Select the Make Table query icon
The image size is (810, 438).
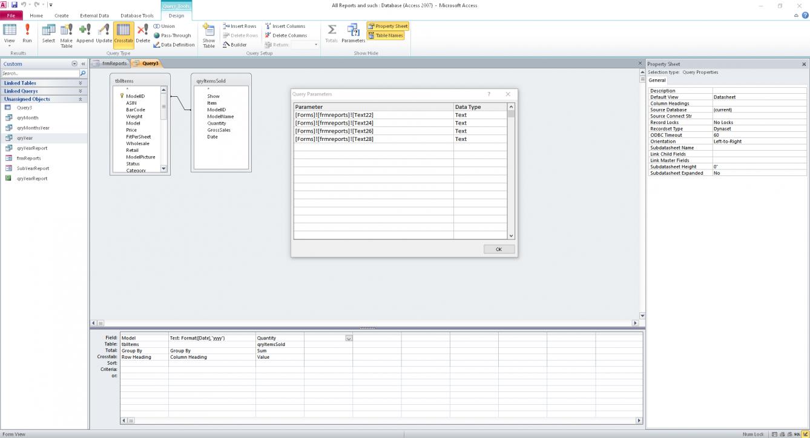pos(67,35)
